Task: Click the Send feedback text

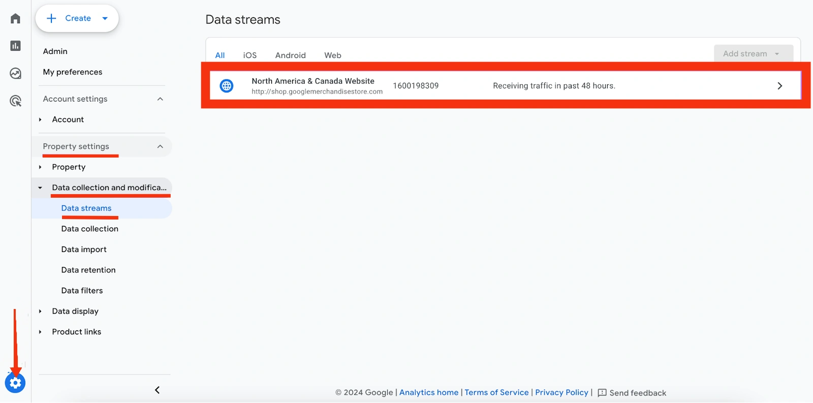Action: [638, 393]
